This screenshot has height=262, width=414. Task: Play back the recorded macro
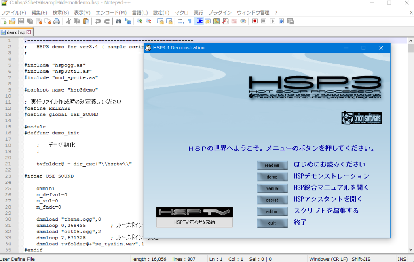[272, 21]
